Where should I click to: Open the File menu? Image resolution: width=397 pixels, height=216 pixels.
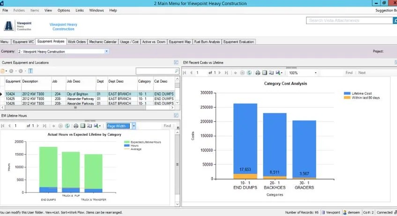click(5, 10)
